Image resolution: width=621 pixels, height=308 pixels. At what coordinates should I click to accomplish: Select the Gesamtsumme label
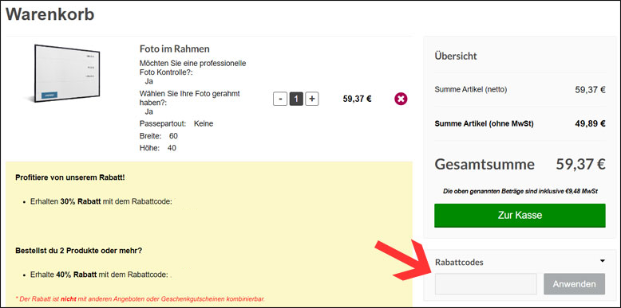click(485, 164)
